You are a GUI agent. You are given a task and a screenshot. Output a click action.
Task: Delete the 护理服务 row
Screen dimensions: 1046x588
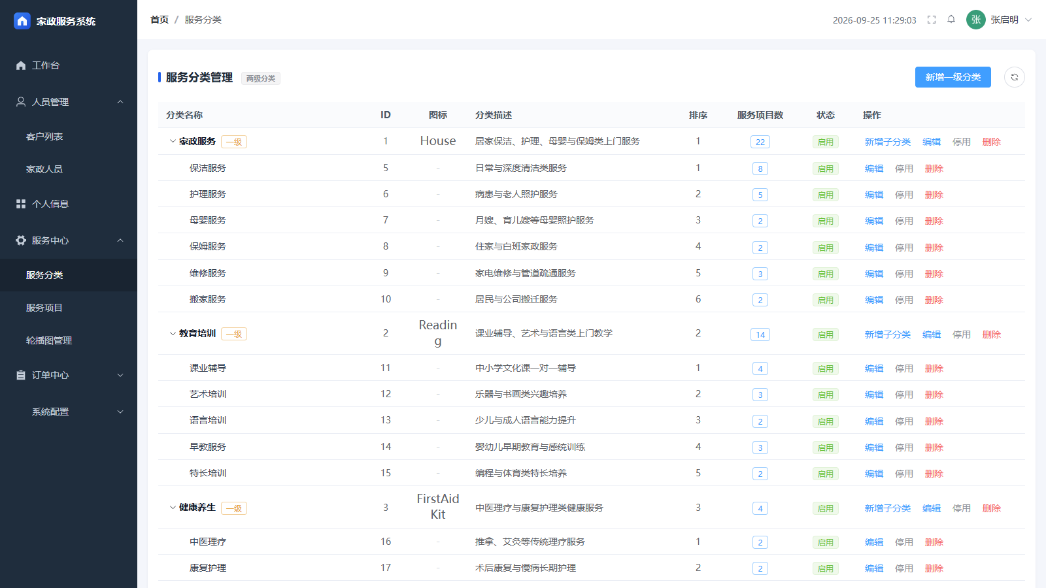click(x=934, y=195)
